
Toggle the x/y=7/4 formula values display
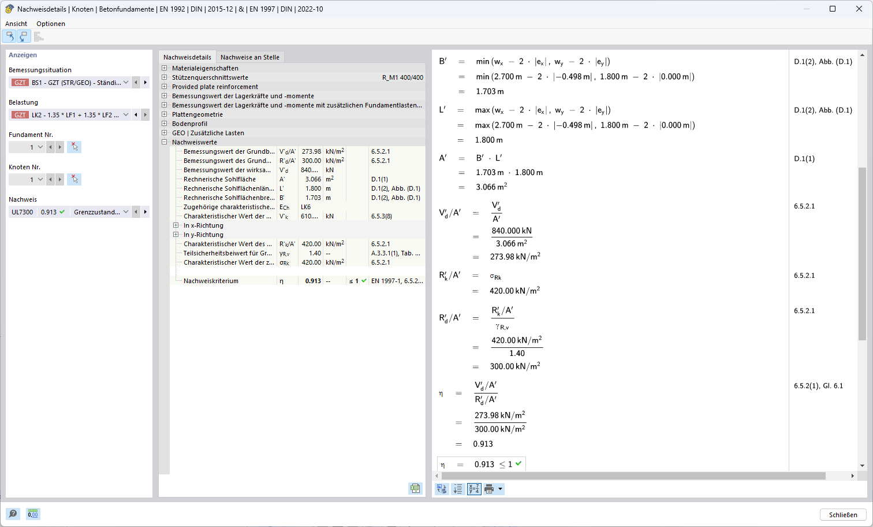point(474,489)
